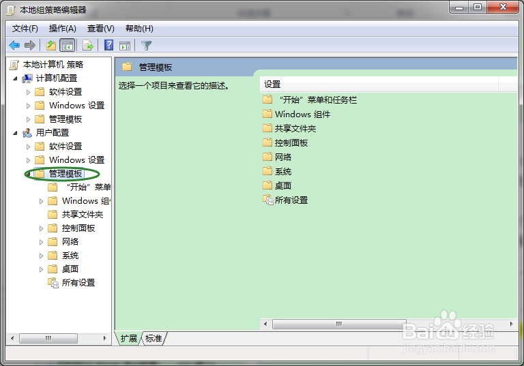The image size is (524, 366).
Task: Click the settings list horizontal scrollbar thumb
Action: coord(339,324)
